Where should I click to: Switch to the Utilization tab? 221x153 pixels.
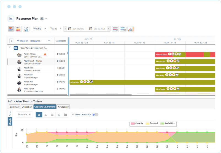[x=27, y=107]
